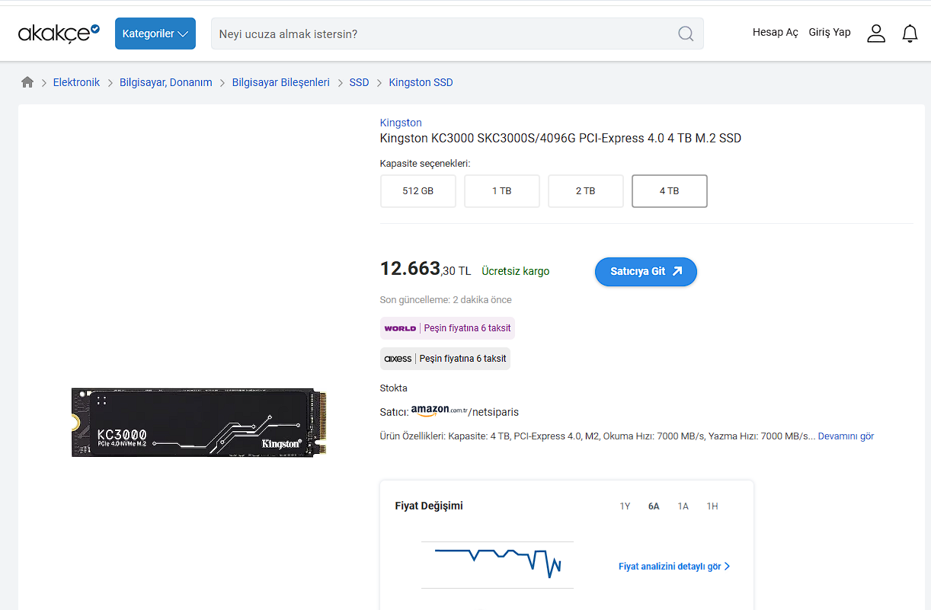Click the search magnifier icon
The image size is (931, 610).
(x=686, y=34)
